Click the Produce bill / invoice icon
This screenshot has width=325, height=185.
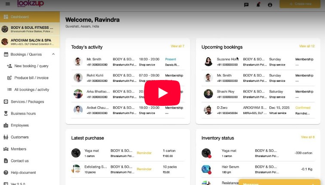(9, 78)
